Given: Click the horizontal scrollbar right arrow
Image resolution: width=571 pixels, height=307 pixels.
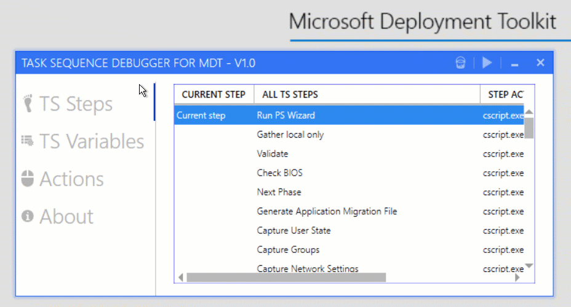Looking at the screenshot, I should (517, 278).
